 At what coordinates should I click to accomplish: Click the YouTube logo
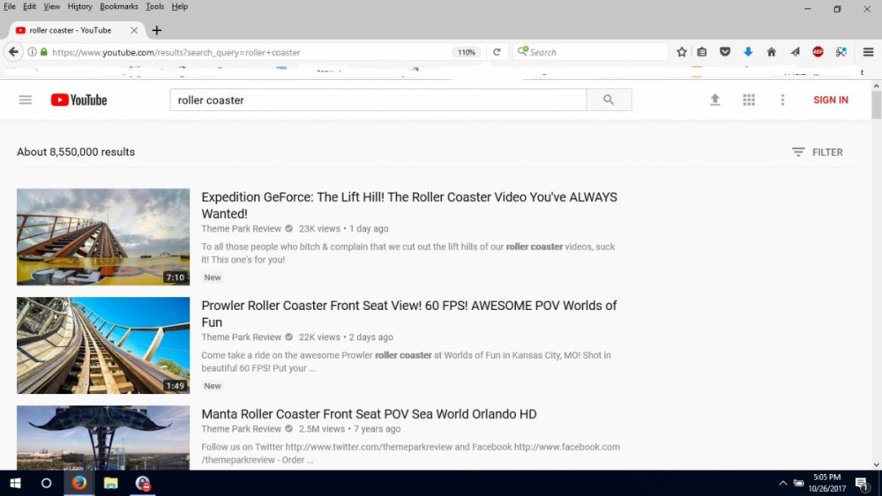[78, 100]
